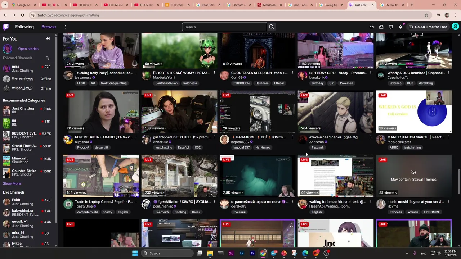Switch to the US-Israel browser tab
461x259 pixels.
[x=147, y=5]
